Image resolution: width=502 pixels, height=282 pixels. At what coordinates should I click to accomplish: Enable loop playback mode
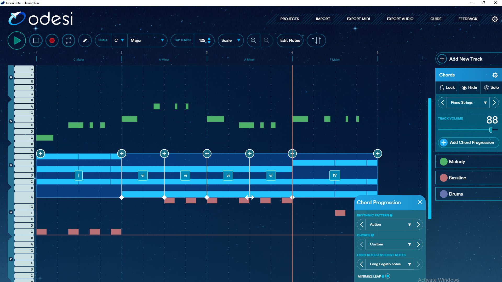(68, 40)
